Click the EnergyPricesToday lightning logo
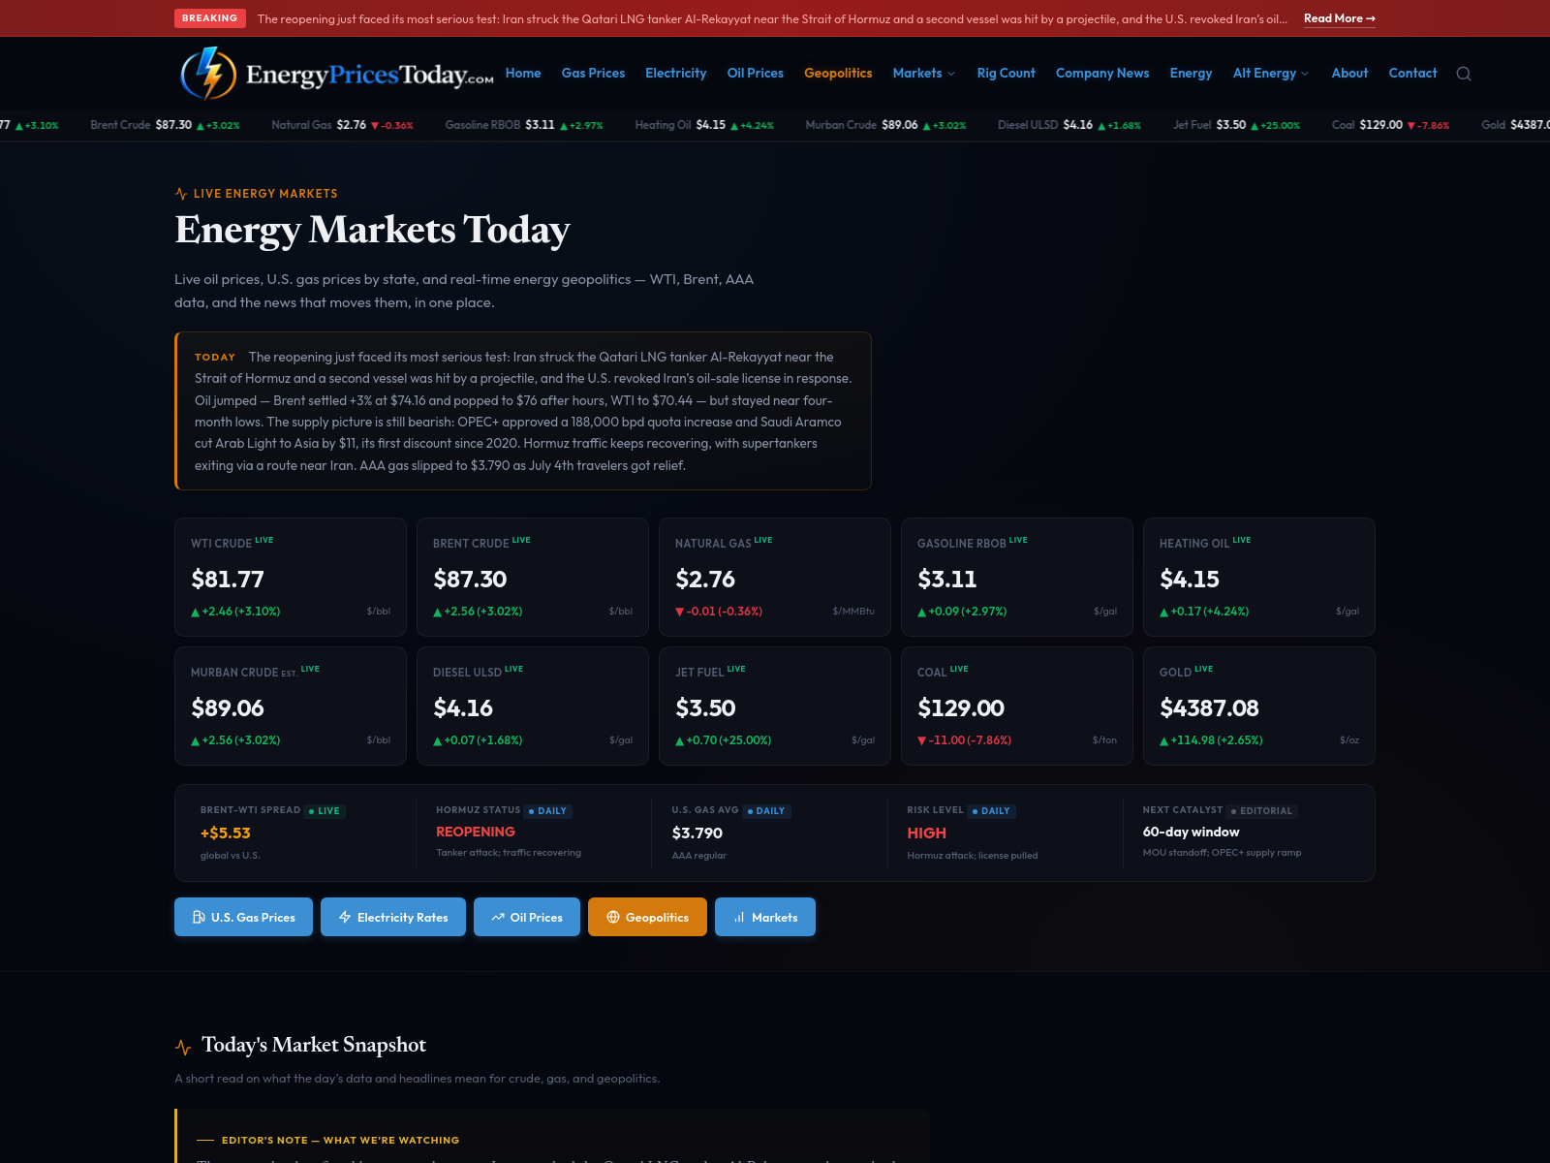The image size is (1550, 1163). coord(208,74)
